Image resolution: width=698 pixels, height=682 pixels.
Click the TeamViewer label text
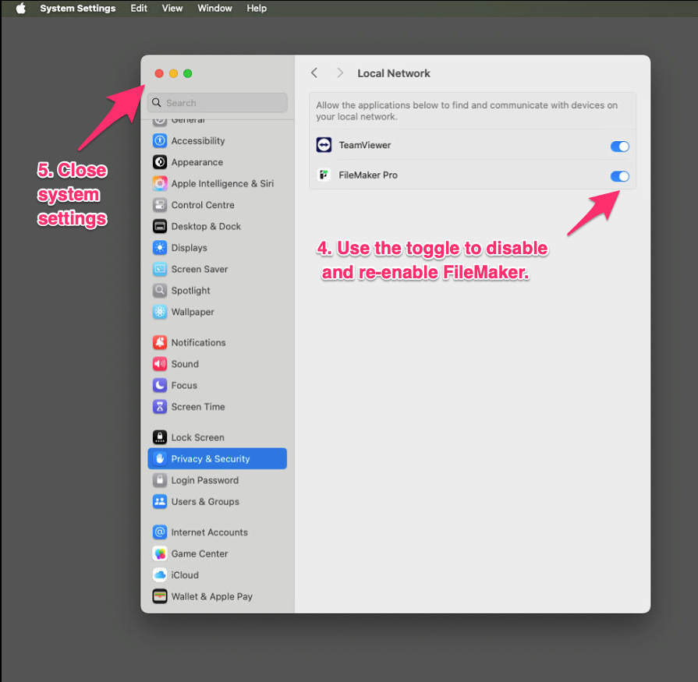(x=364, y=145)
